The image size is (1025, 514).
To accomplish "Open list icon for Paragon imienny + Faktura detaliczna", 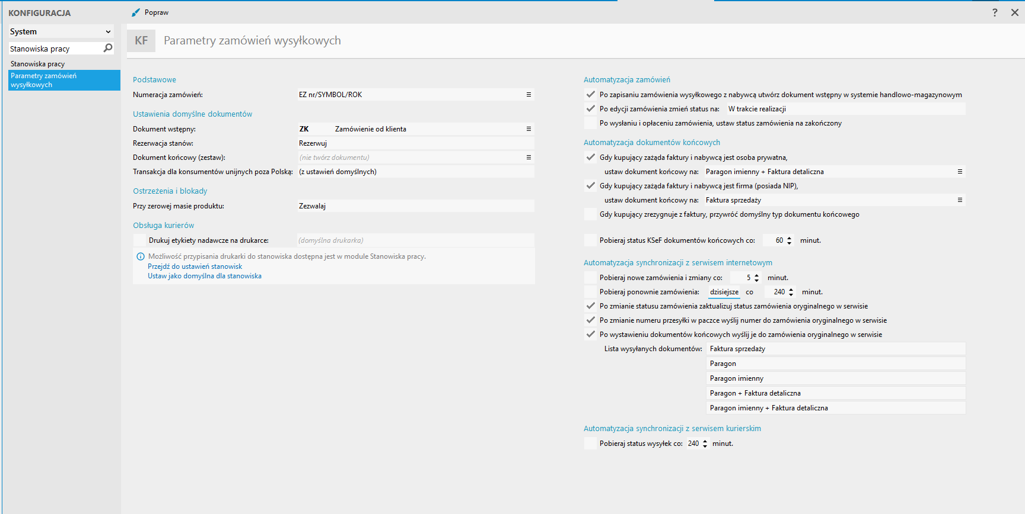I will pos(960,172).
